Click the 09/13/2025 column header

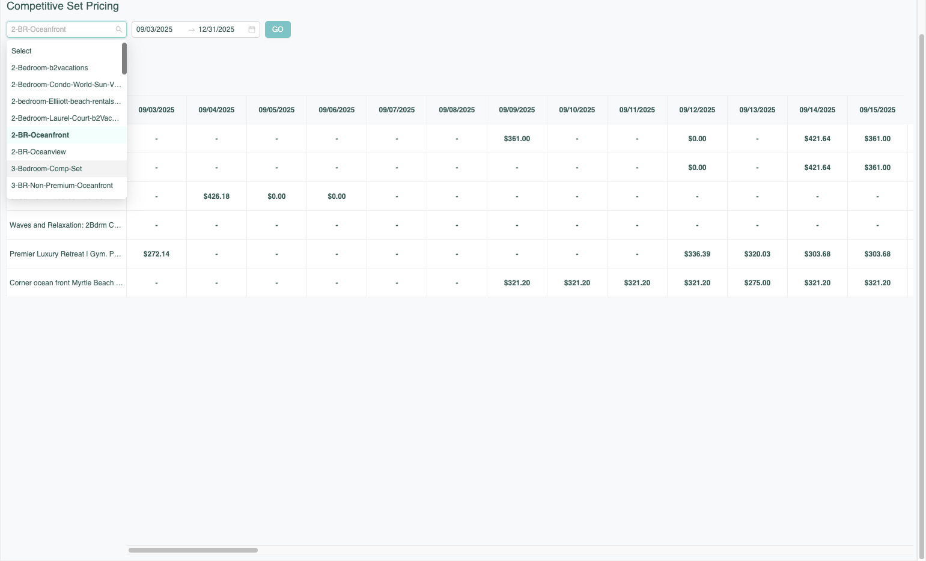coord(757,110)
